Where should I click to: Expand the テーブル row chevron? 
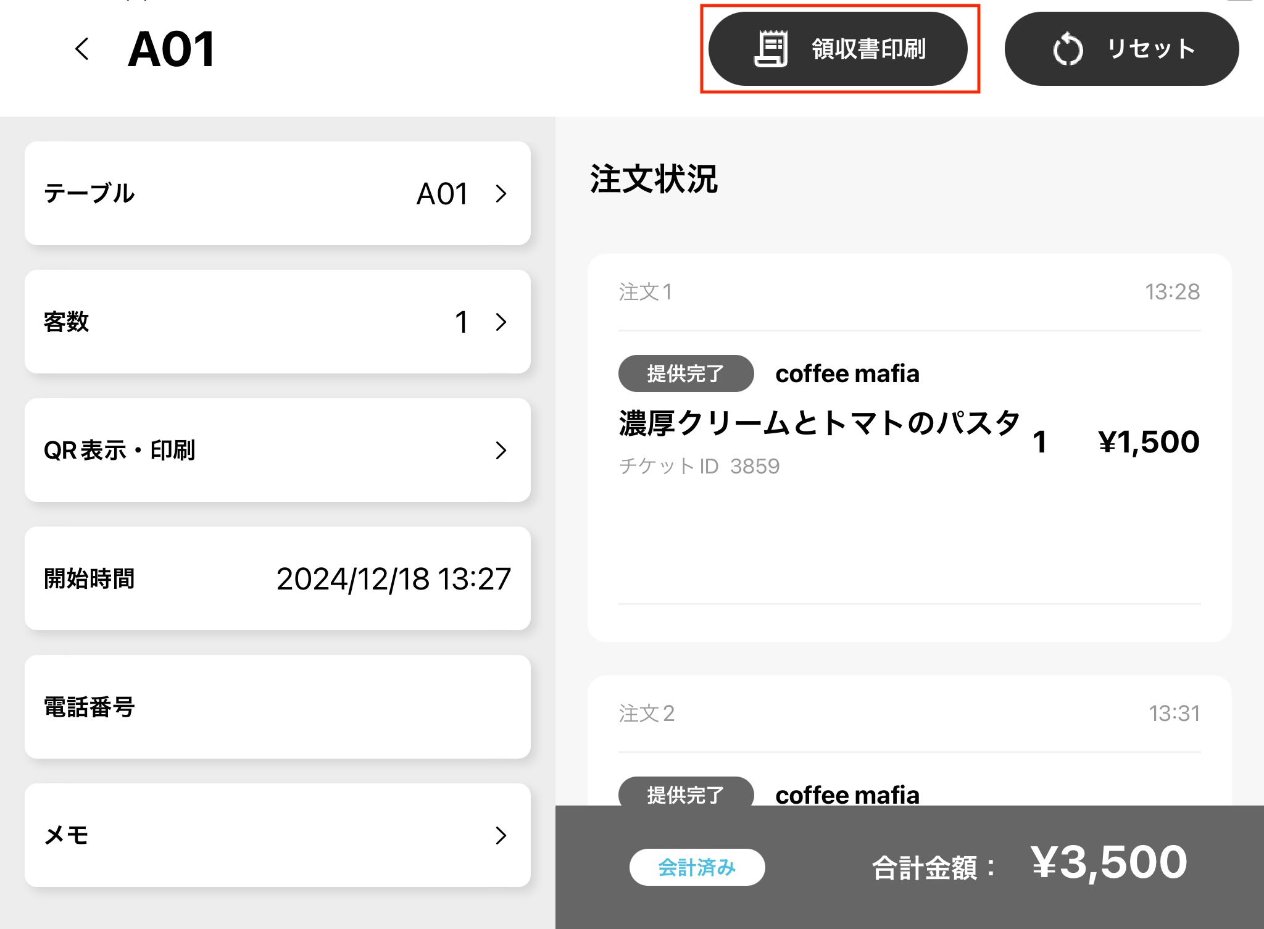(501, 194)
